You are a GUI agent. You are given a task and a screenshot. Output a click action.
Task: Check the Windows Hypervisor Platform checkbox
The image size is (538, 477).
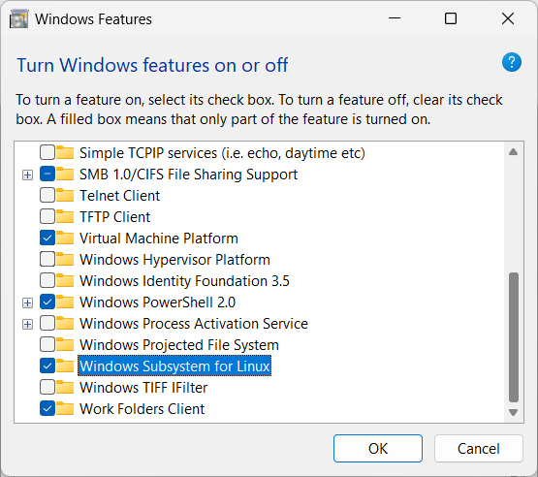pyautogui.click(x=47, y=260)
